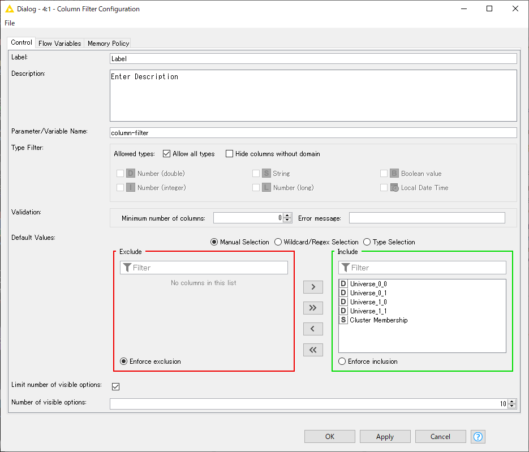Click the Cancel button
The height and width of the screenshot is (452, 529).
point(440,437)
